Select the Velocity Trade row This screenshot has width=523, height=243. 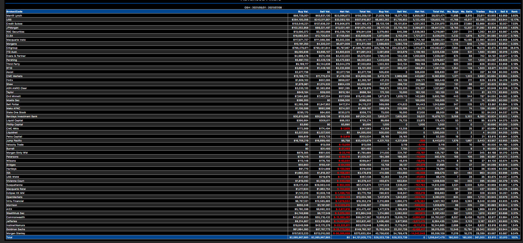[x=263, y=145]
